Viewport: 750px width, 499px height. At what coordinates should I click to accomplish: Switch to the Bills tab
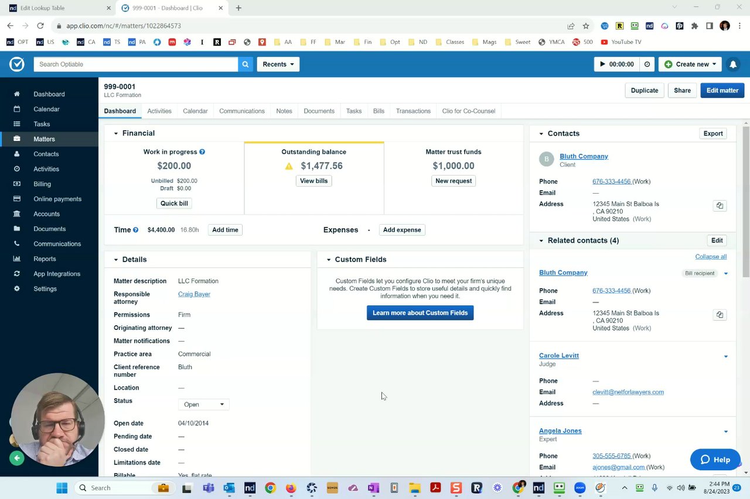379,111
